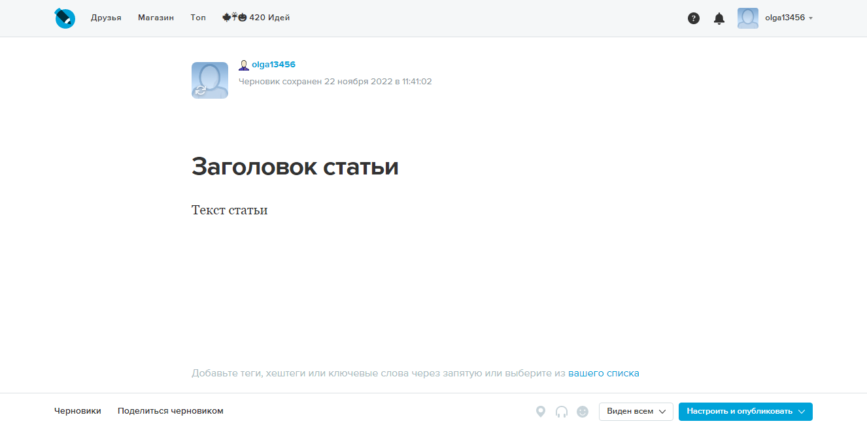Open the Друзья menu item

pos(106,18)
